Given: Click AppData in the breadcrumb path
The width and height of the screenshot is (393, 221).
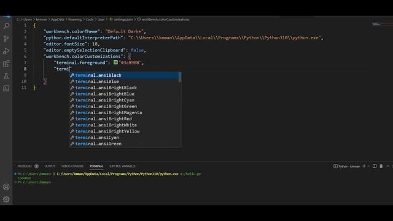Looking at the screenshot, I should (x=58, y=19).
